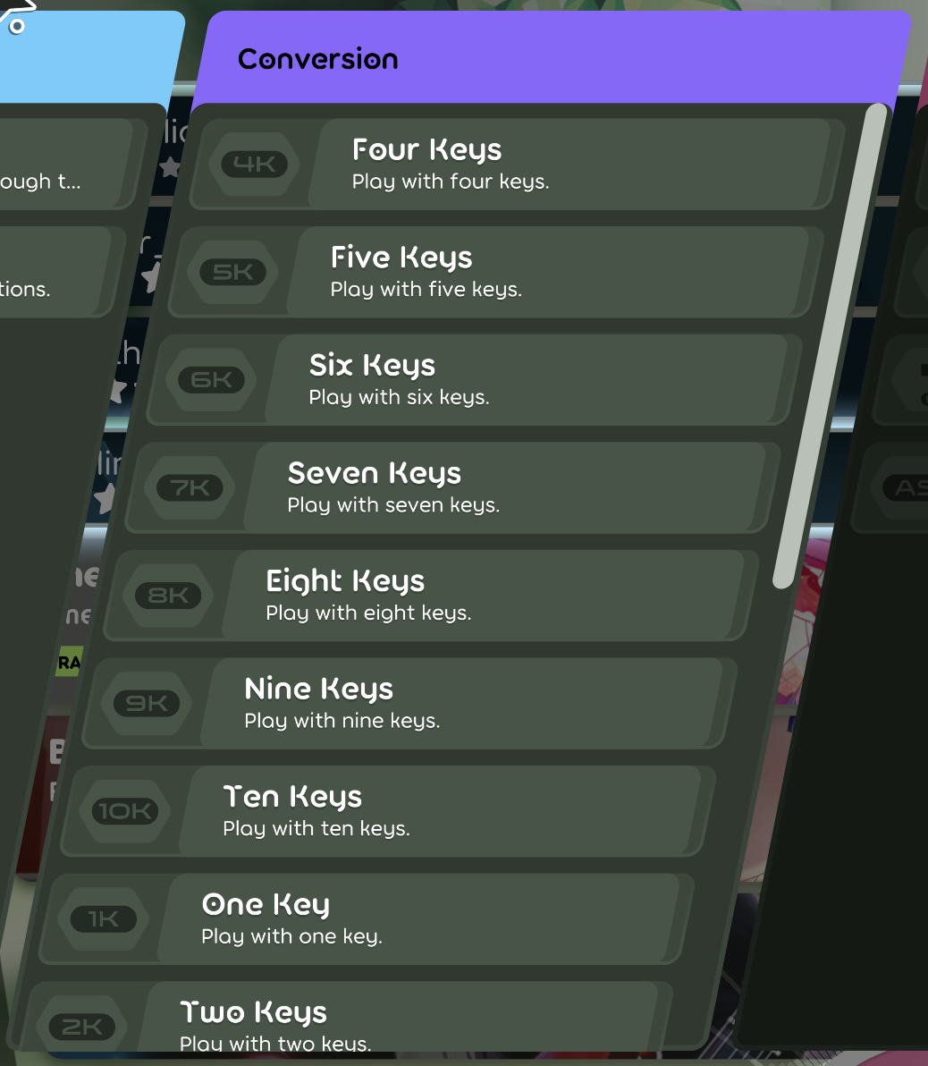Select the 4K Four Keys mod icon
The image size is (928, 1066).
tap(255, 164)
